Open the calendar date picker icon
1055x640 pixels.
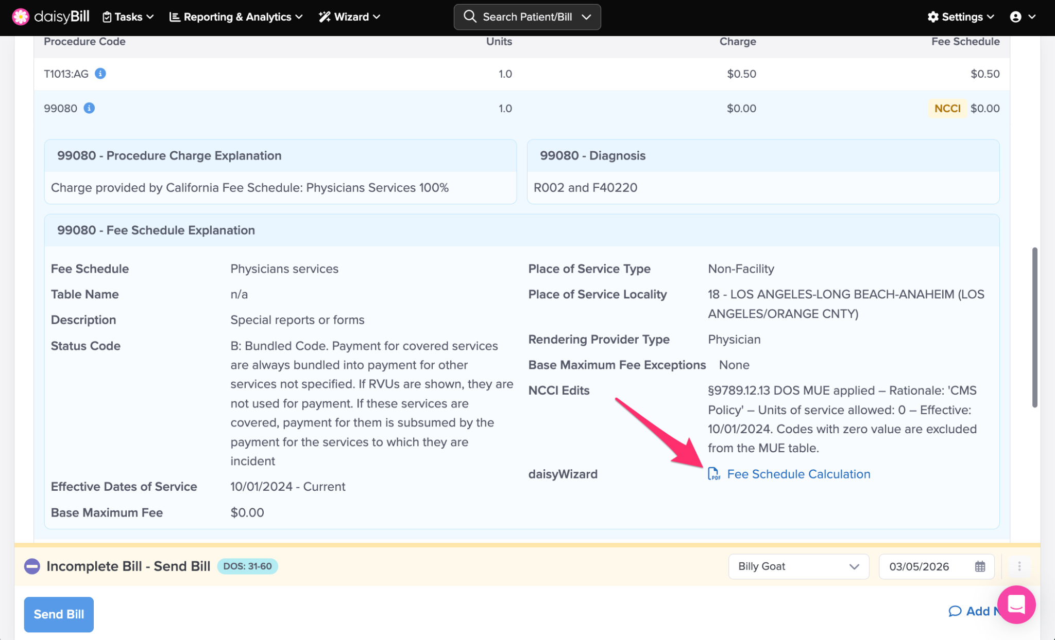point(980,566)
